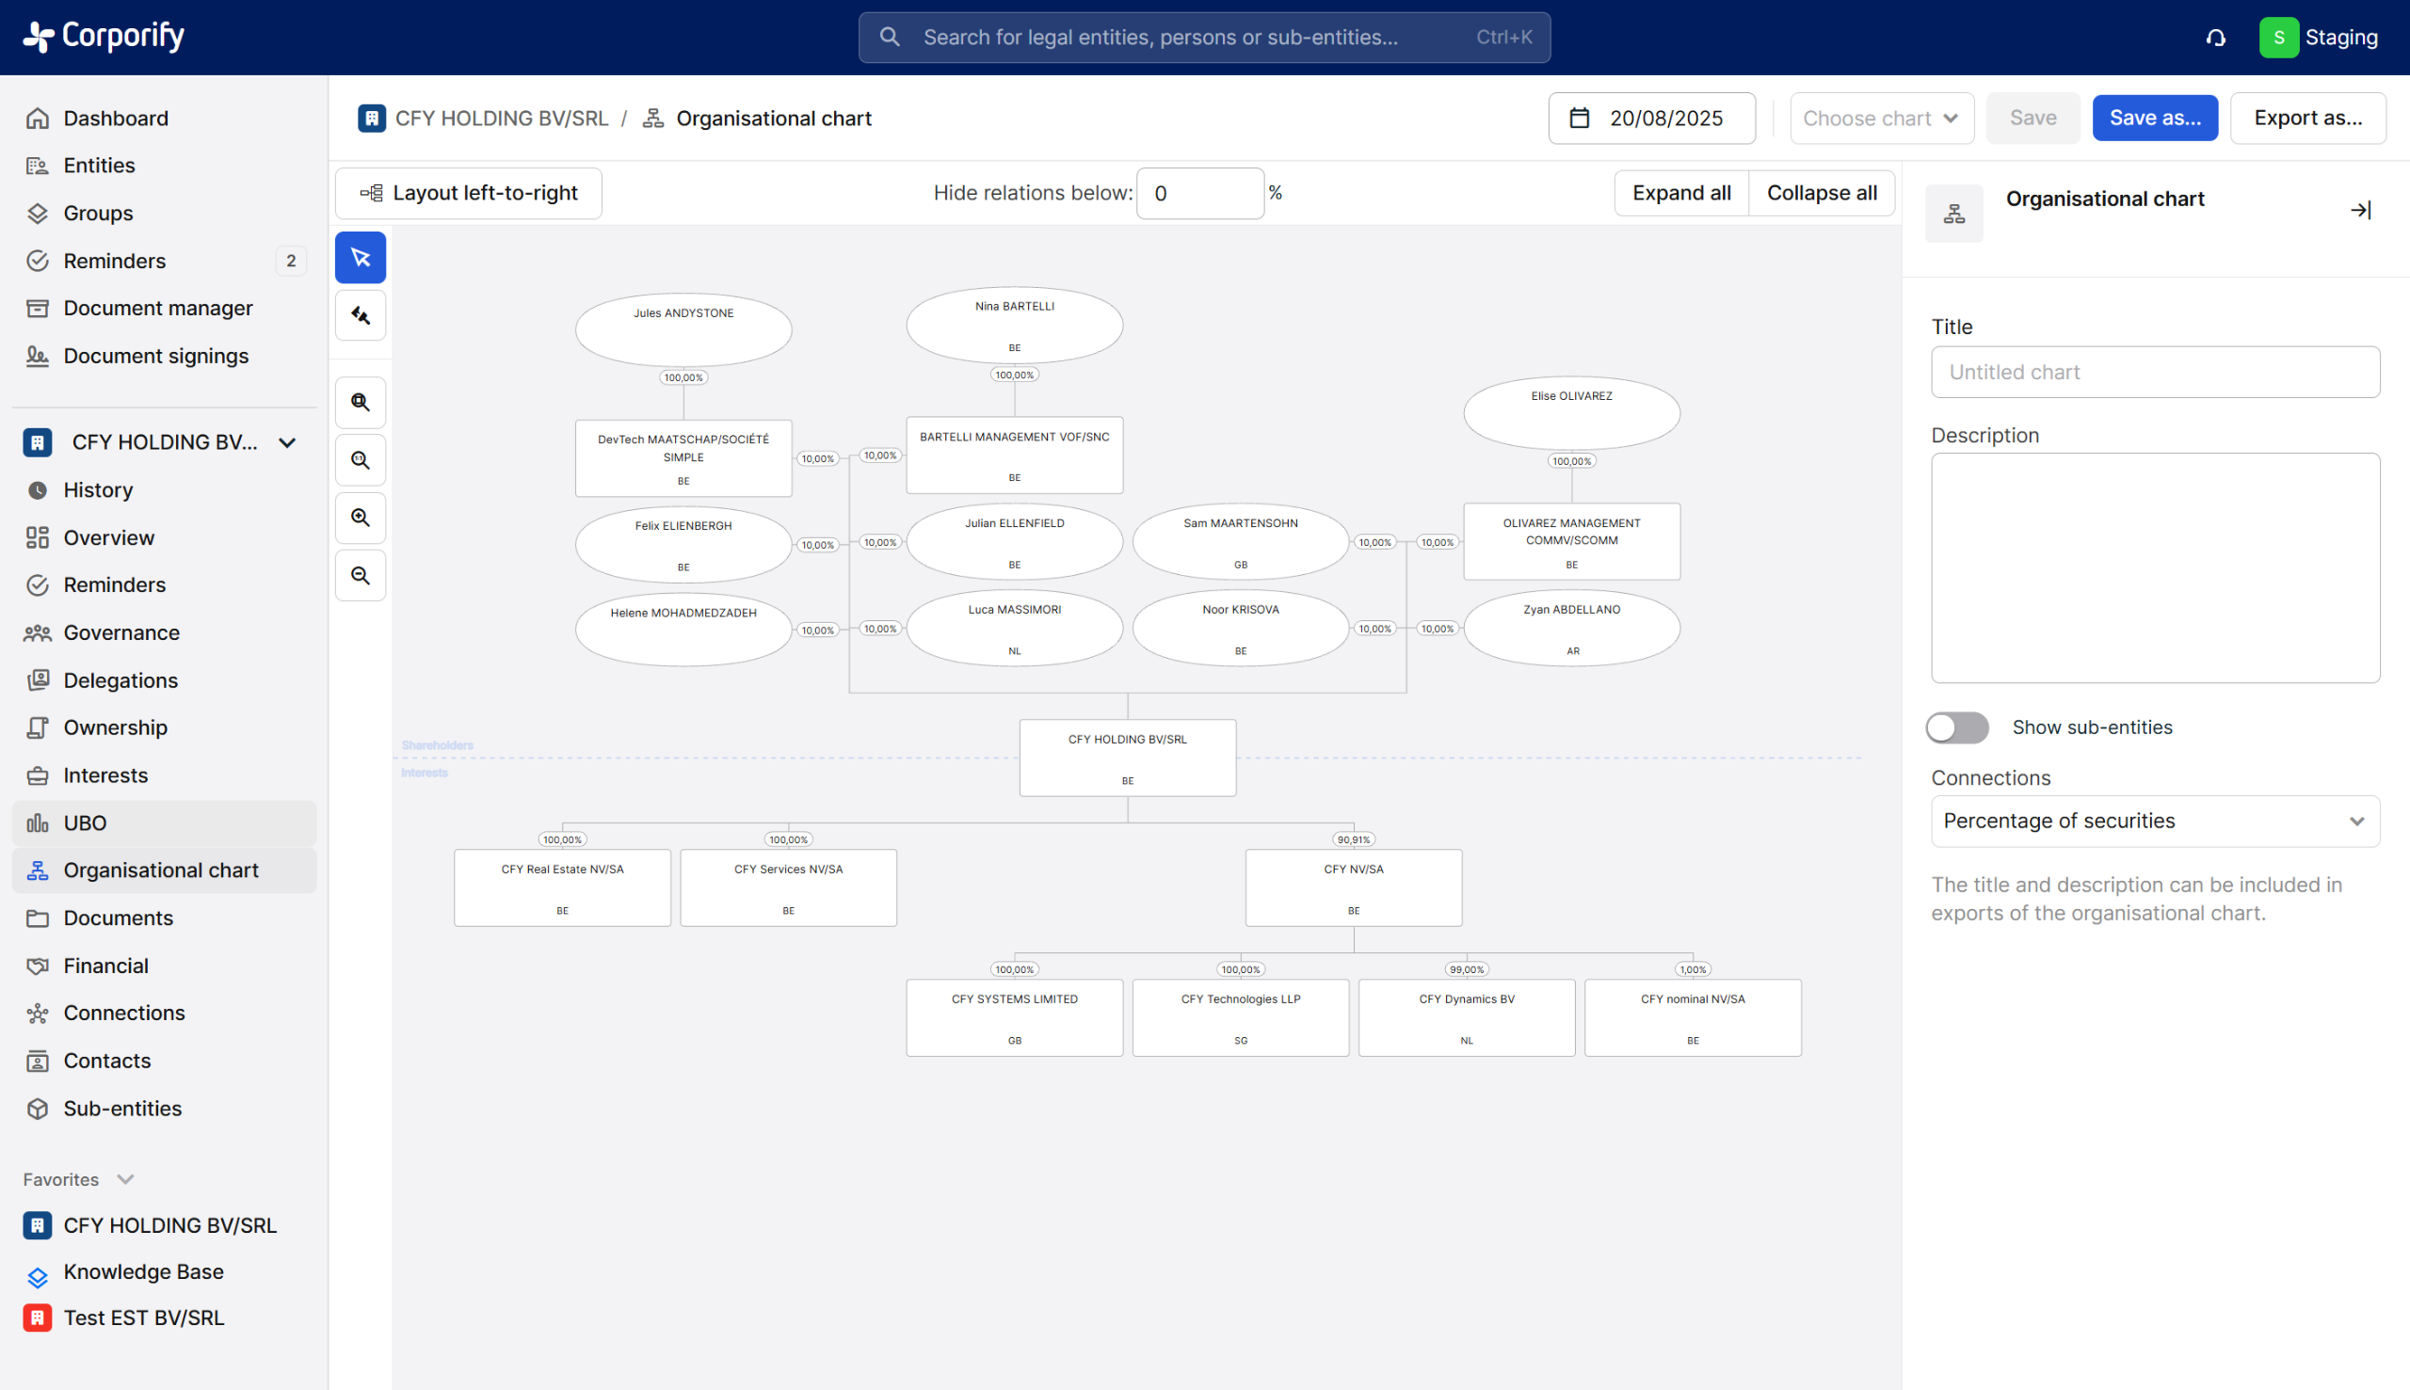
Task: Click the Save as... button
Action: point(2154,119)
